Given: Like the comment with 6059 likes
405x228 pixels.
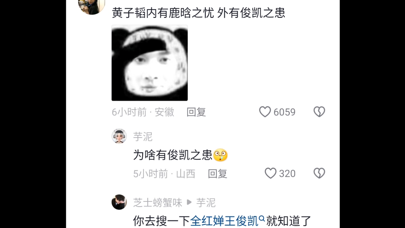Looking at the screenshot, I should point(265,112).
